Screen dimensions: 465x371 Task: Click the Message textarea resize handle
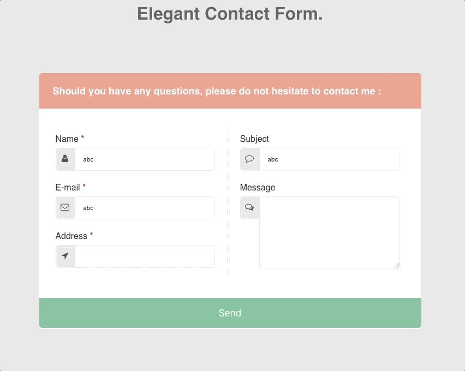click(x=397, y=265)
